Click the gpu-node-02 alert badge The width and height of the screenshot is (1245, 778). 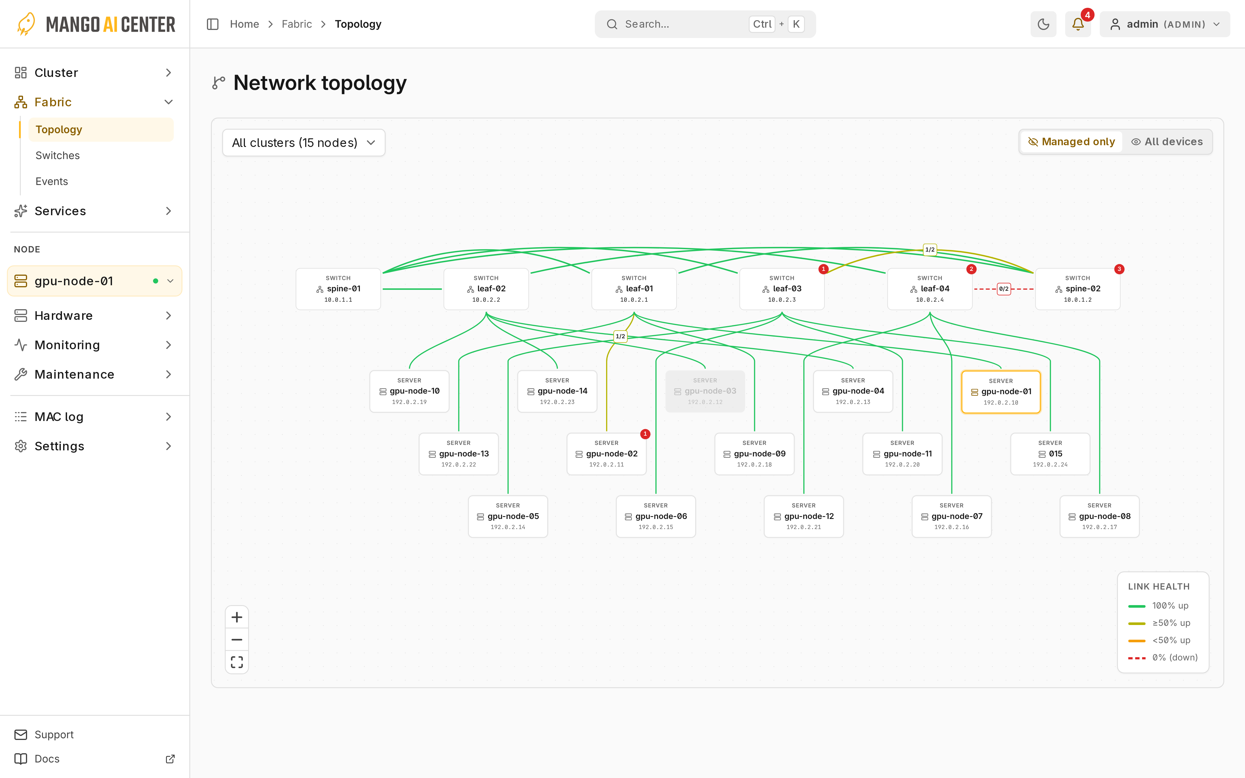(x=645, y=434)
